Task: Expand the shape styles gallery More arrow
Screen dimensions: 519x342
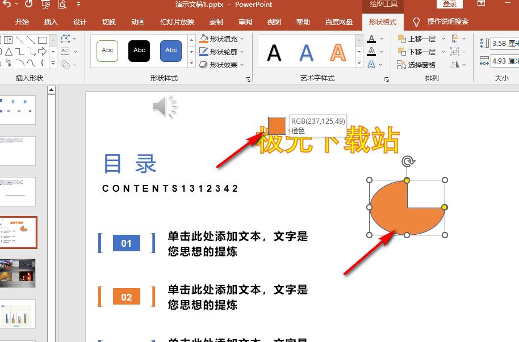Action: coord(191,63)
